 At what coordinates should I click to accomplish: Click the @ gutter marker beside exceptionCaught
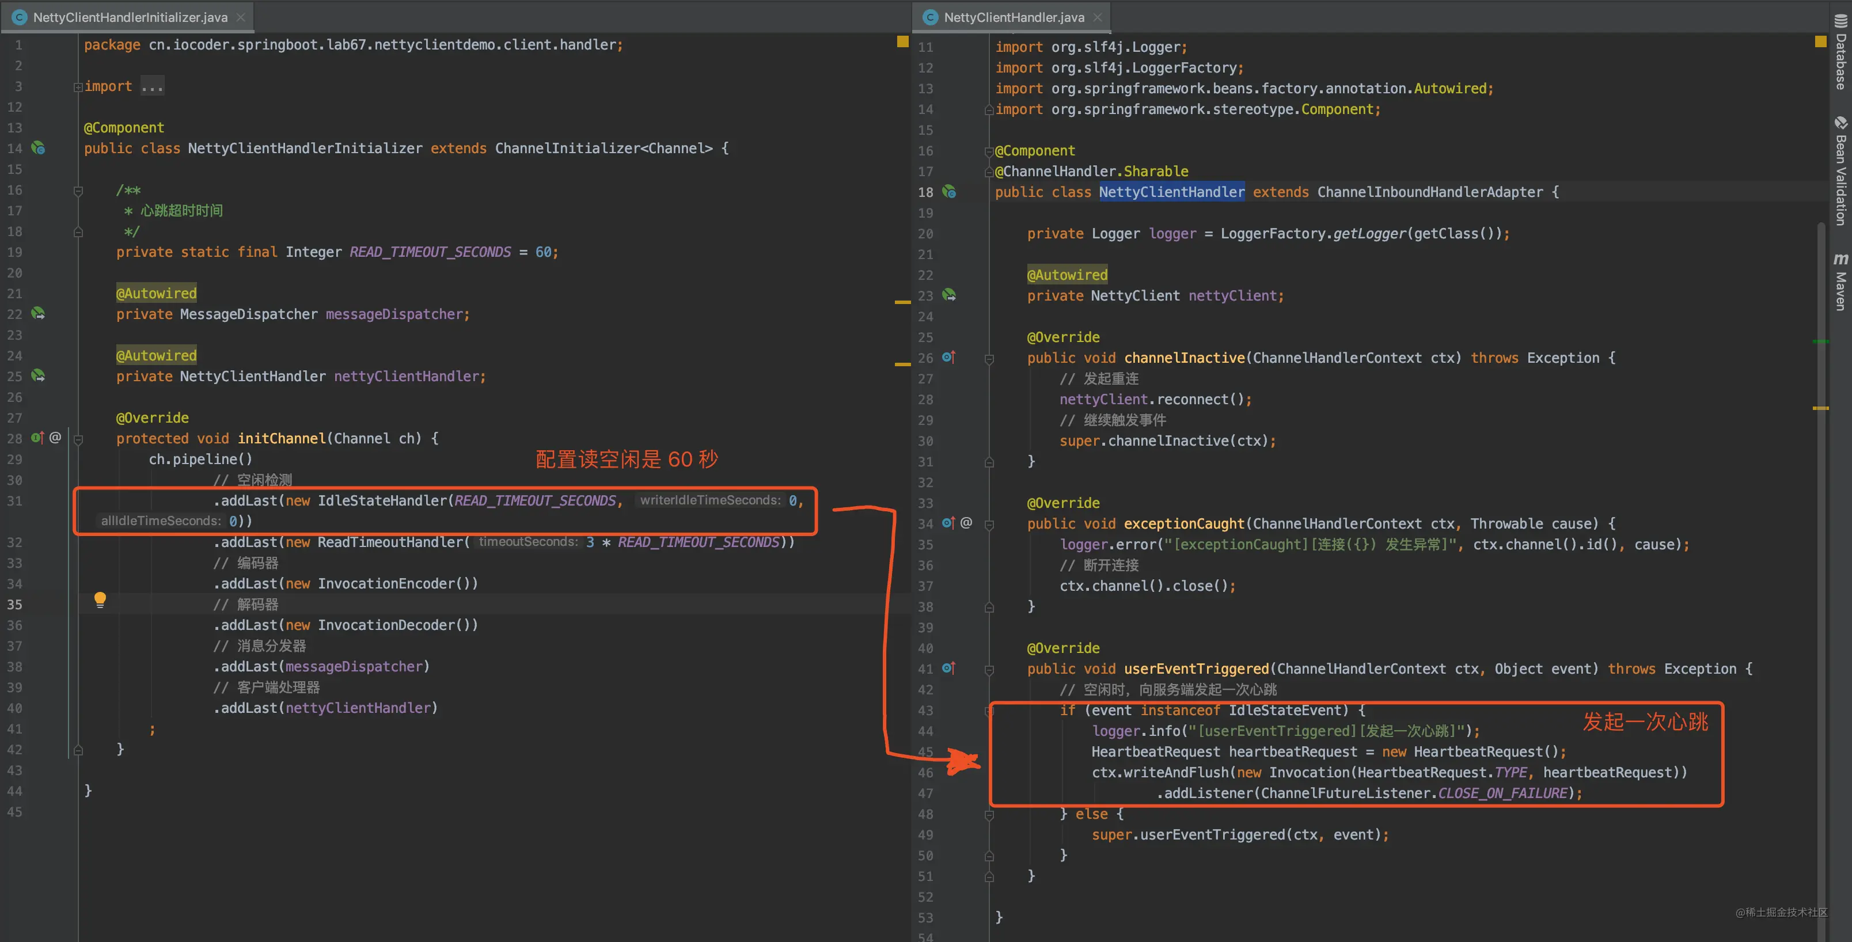pos(966,523)
